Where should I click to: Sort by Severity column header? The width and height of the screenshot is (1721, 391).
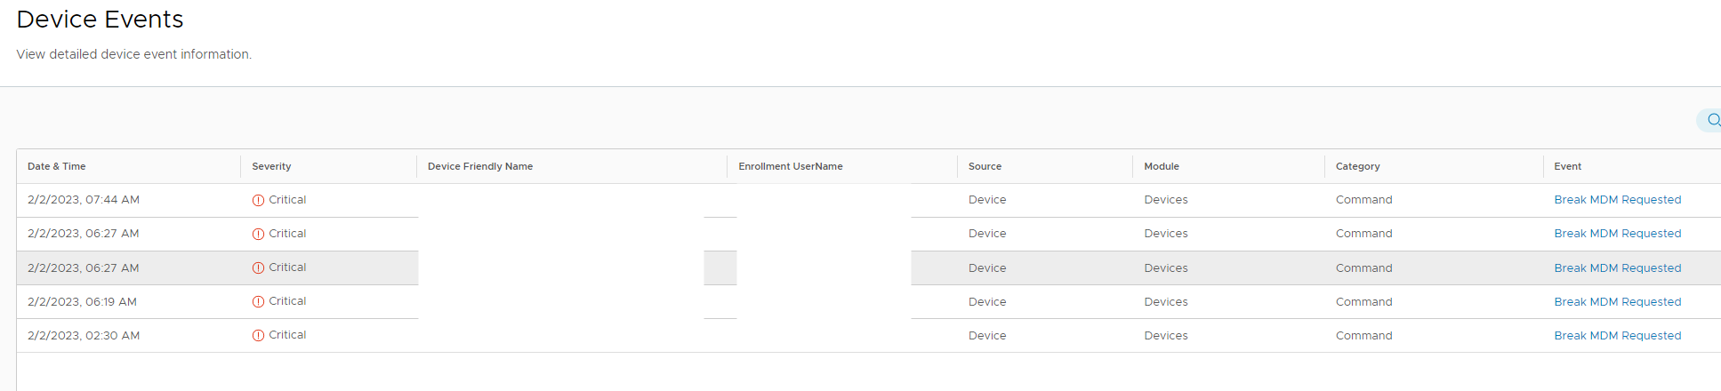(271, 166)
